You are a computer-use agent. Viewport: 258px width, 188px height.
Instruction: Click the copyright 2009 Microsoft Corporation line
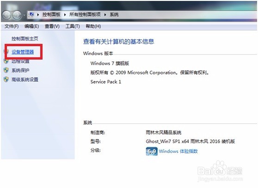point(149,73)
